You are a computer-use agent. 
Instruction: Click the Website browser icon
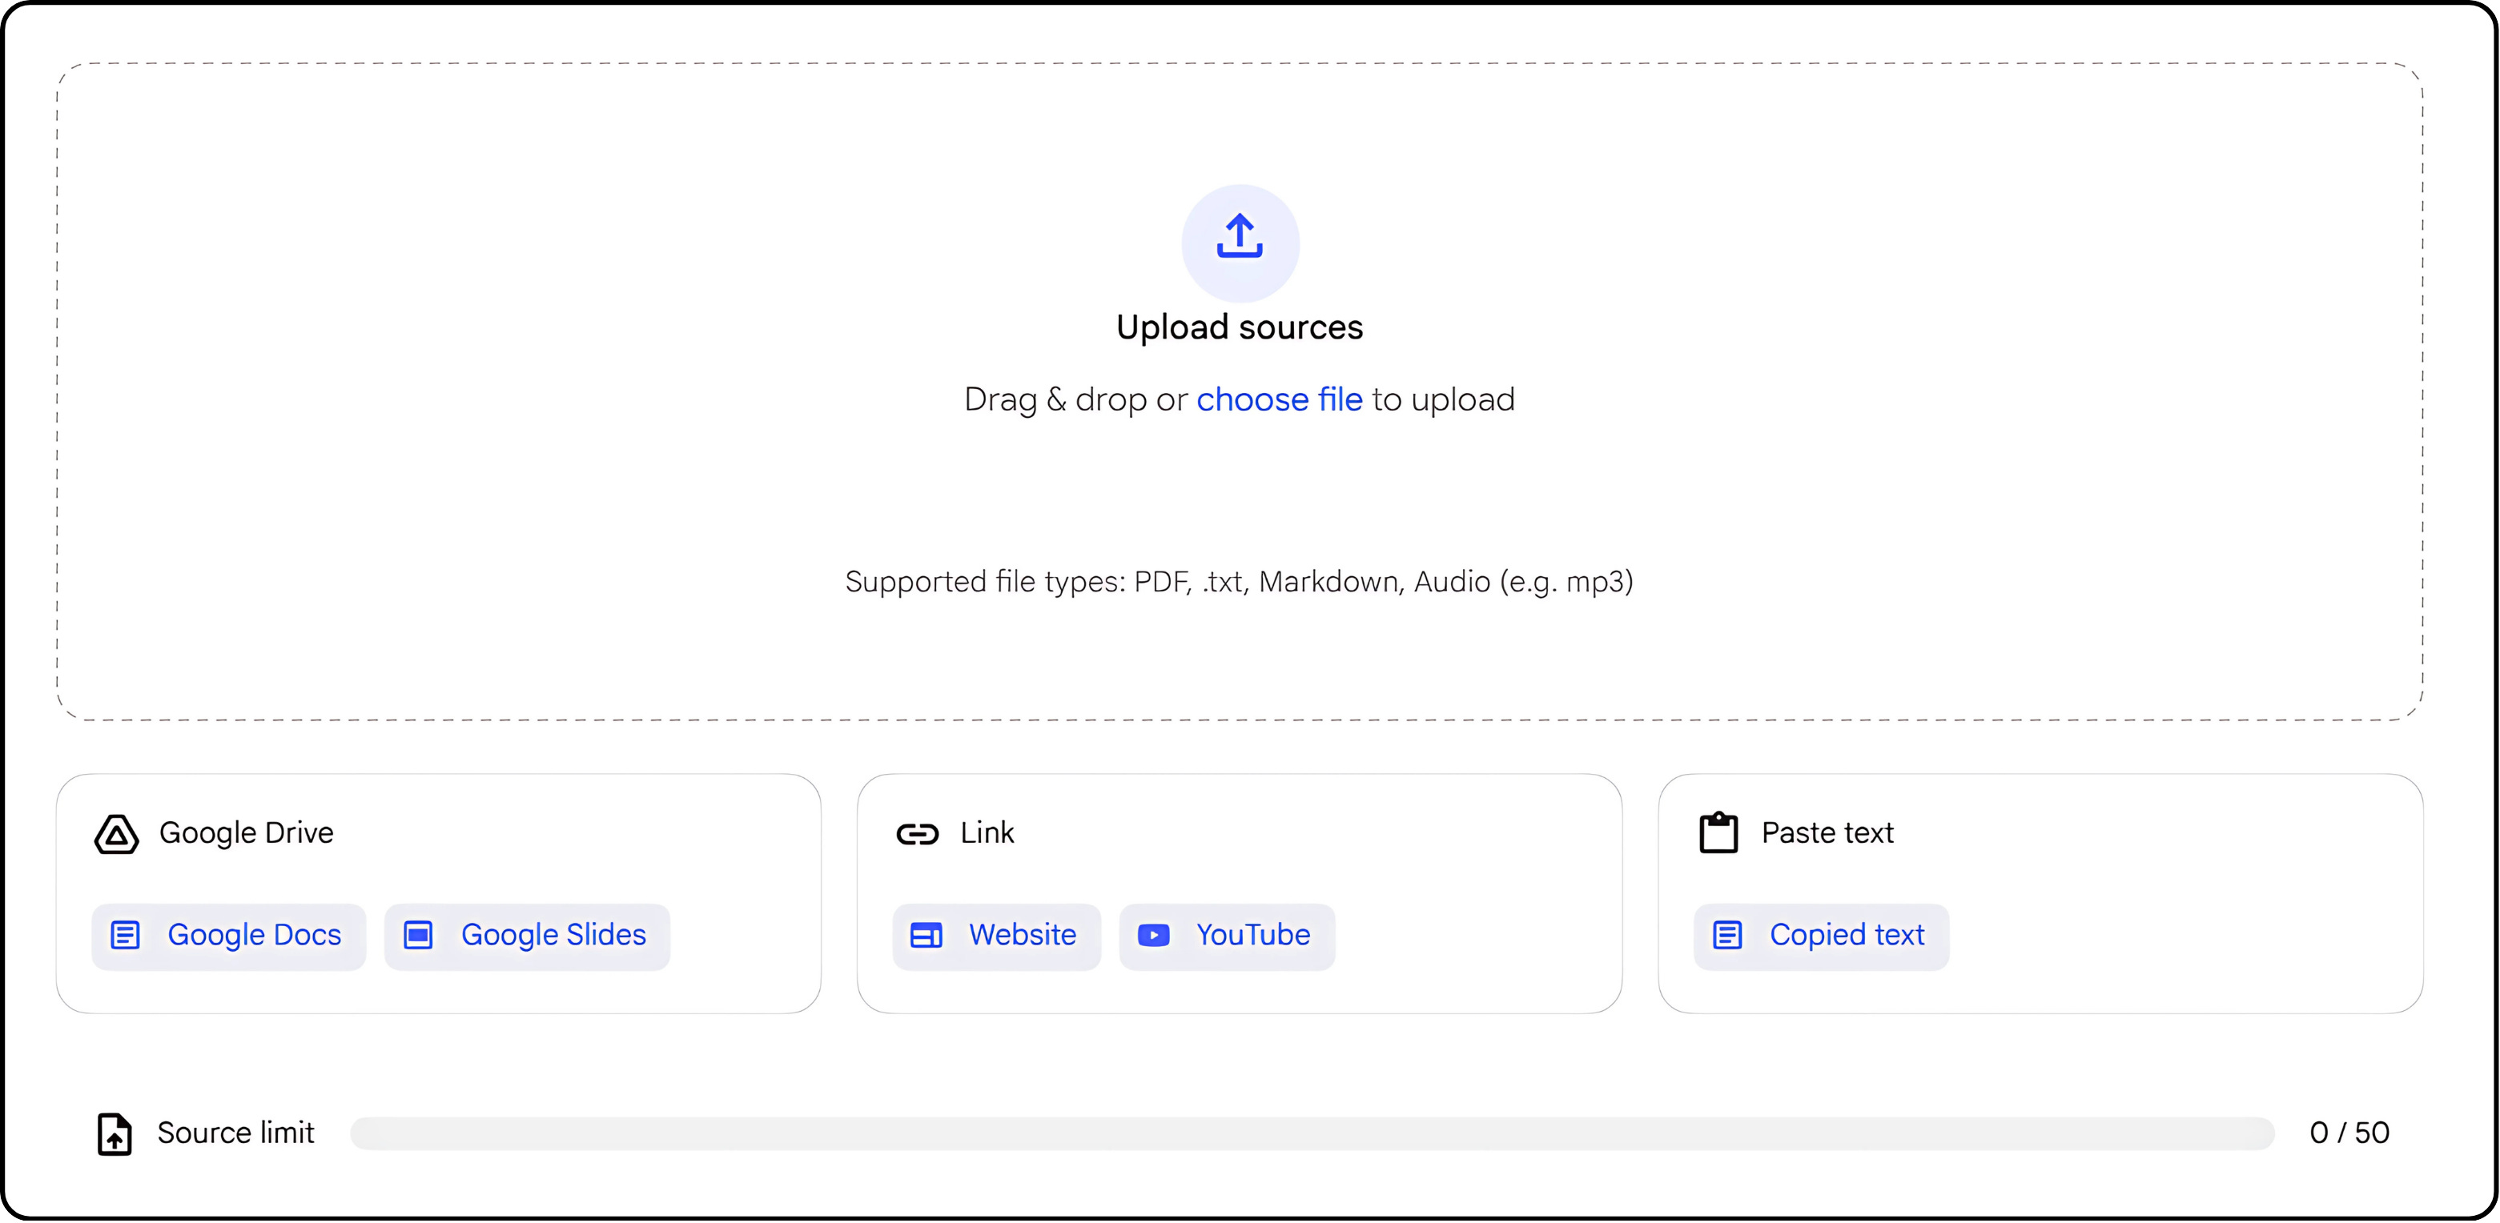tap(926, 936)
